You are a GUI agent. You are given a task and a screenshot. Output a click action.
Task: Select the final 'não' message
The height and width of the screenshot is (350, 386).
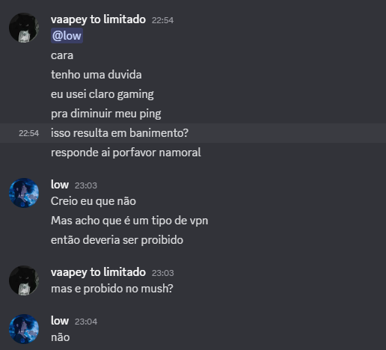[x=61, y=337]
